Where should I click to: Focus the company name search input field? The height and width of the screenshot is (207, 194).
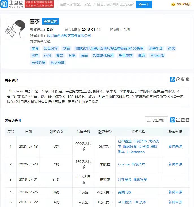point(97,5)
